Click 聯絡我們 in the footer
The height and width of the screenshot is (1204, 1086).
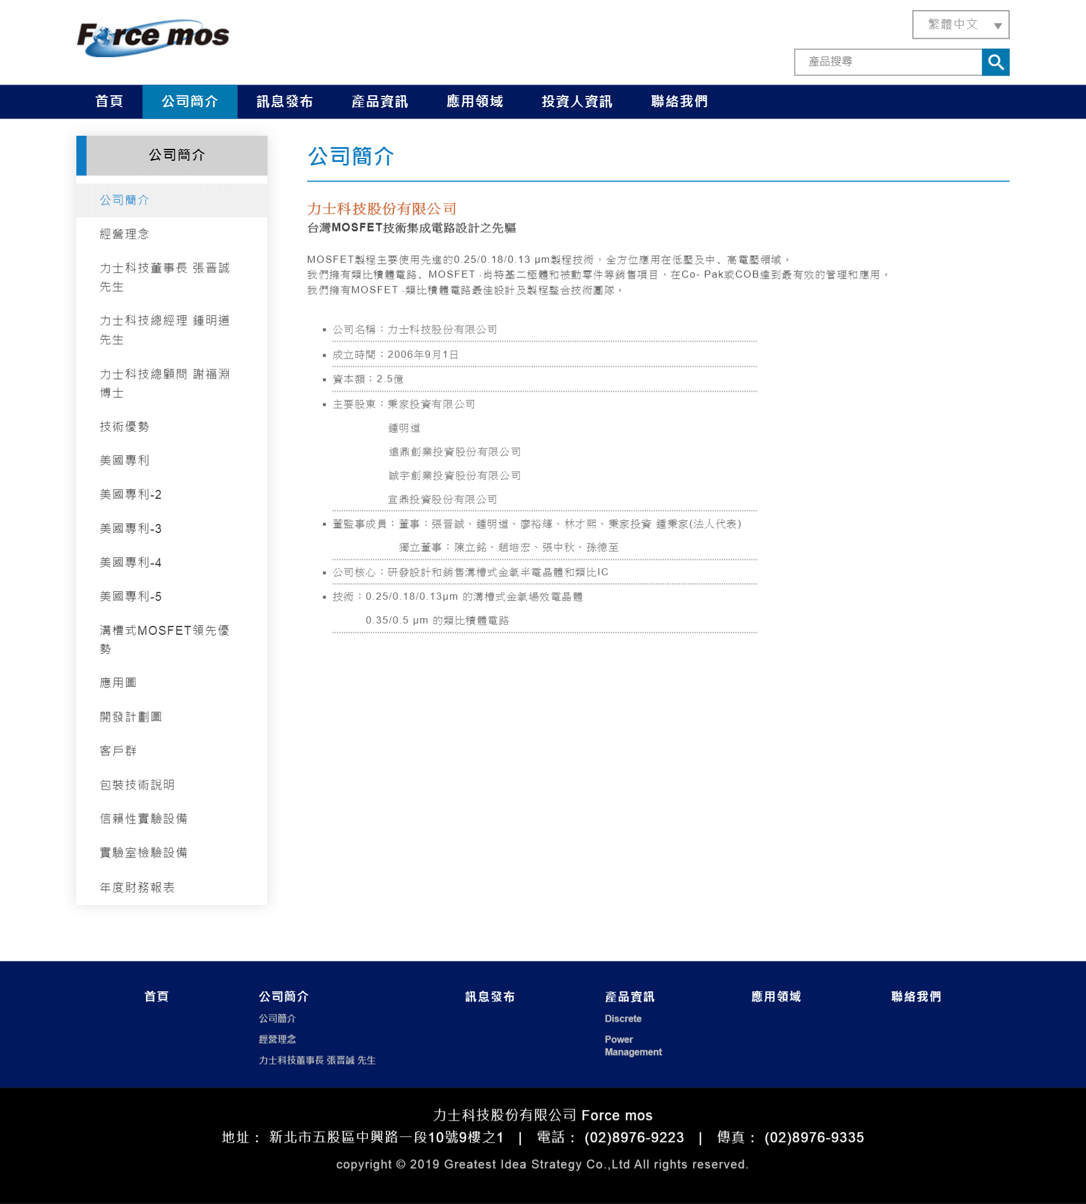(916, 996)
